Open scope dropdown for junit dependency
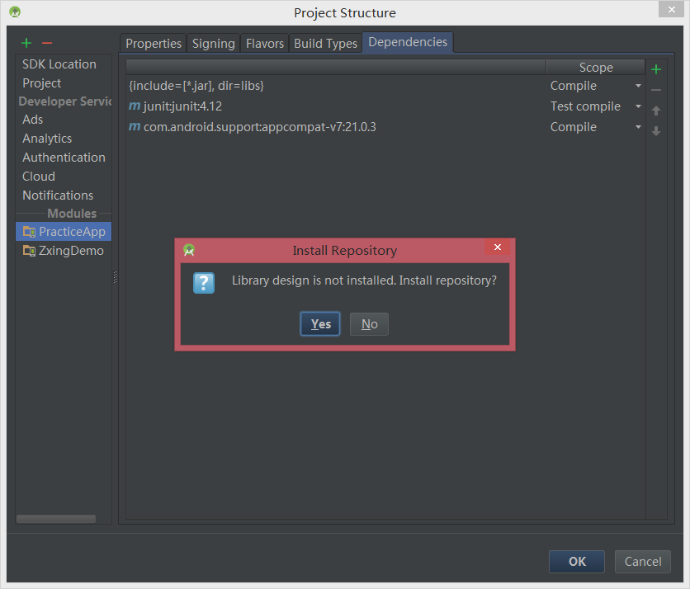690x589 pixels. [638, 106]
